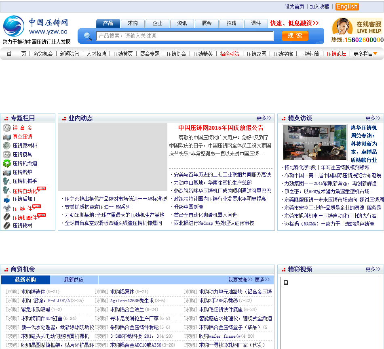384x349 pixels.
Task: Click the 我要发布>> link
Action: pos(240,280)
